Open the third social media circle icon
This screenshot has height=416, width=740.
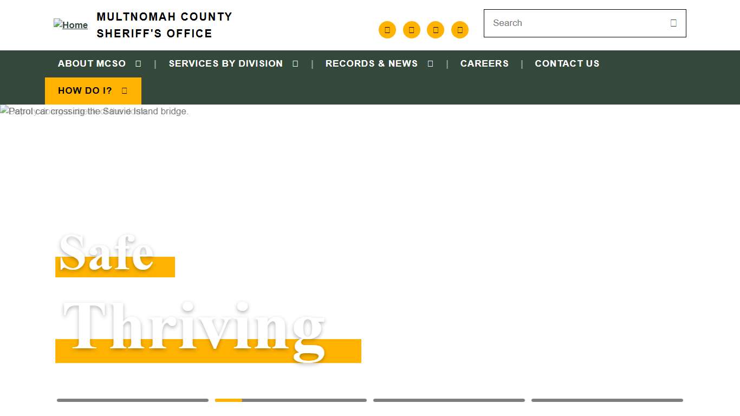pos(436,30)
